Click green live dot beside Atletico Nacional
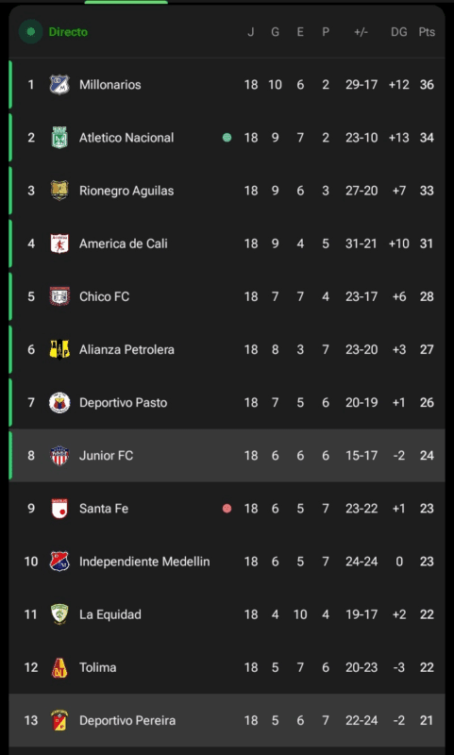The image size is (454, 755). pos(227,138)
